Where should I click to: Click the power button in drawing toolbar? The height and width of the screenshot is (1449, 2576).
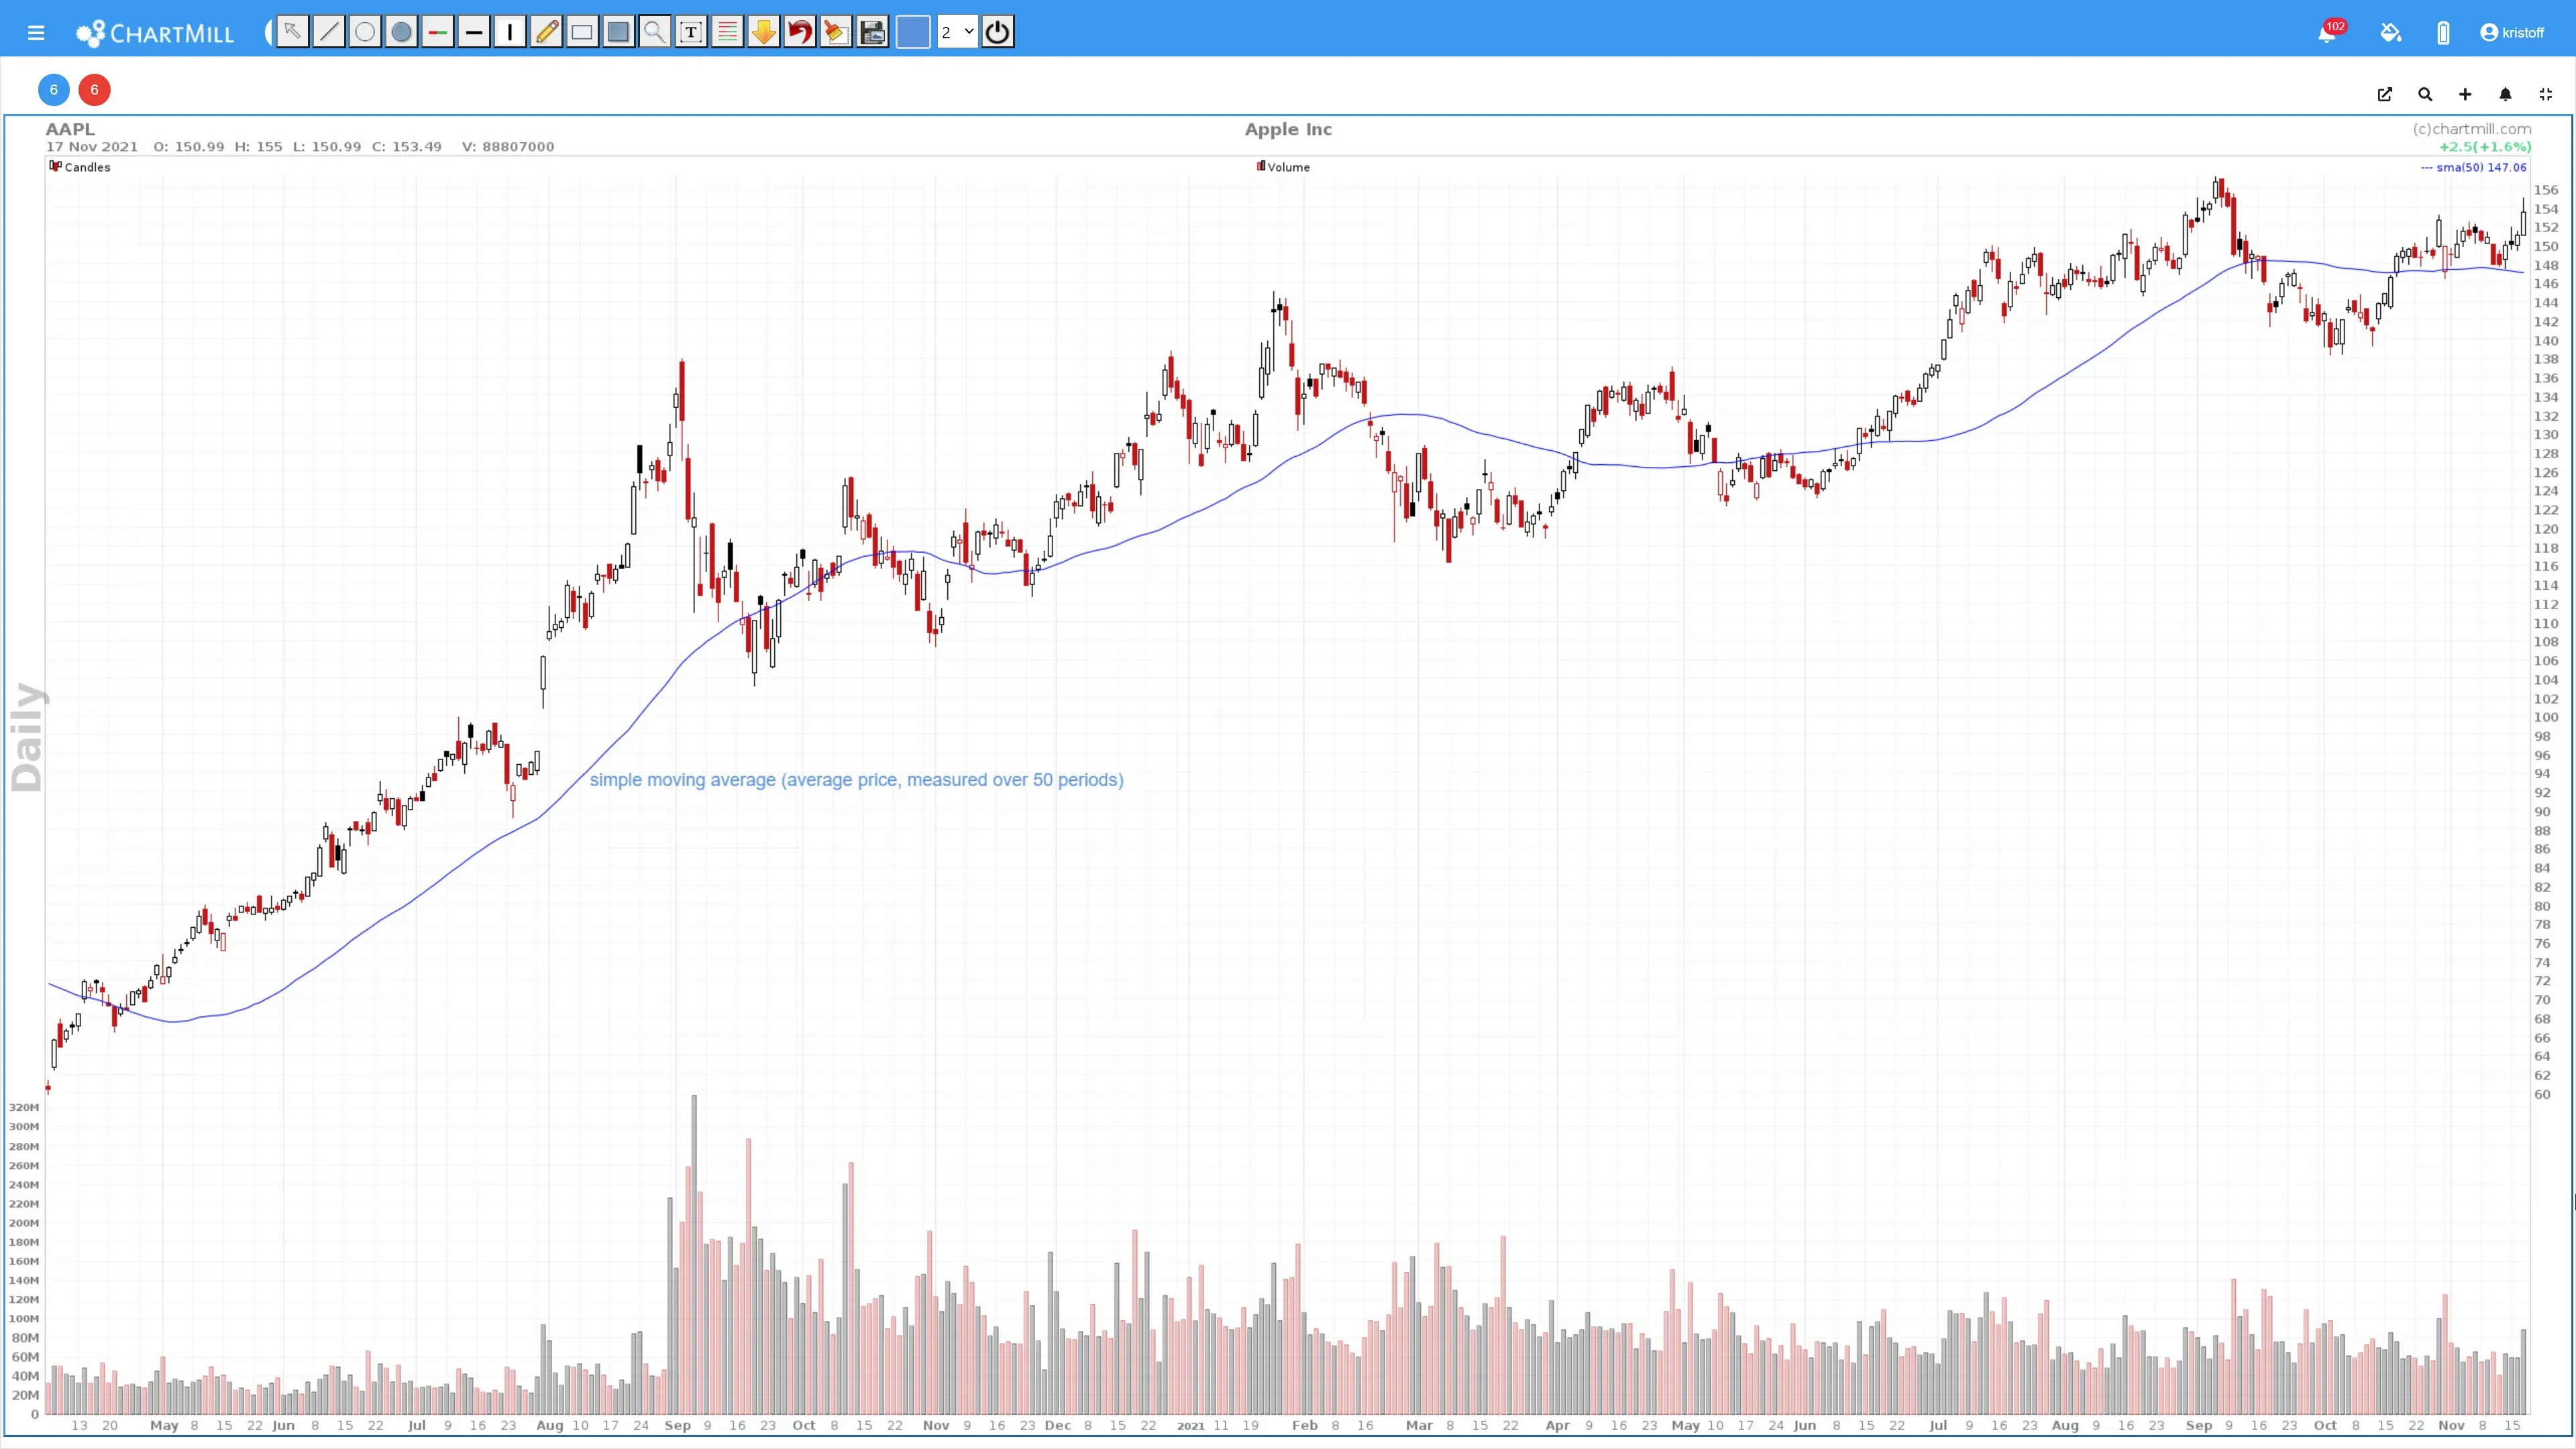tap(997, 32)
